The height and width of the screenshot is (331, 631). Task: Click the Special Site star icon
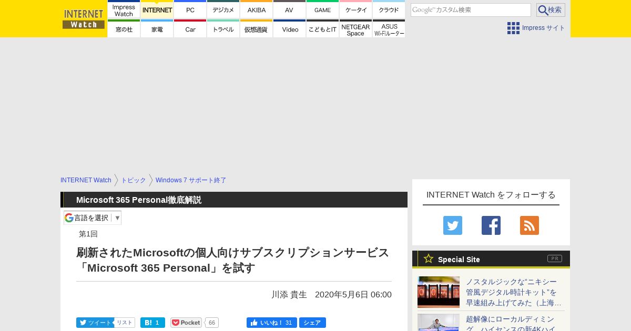pos(429,258)
